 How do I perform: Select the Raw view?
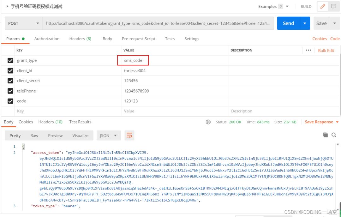point(34,136)
